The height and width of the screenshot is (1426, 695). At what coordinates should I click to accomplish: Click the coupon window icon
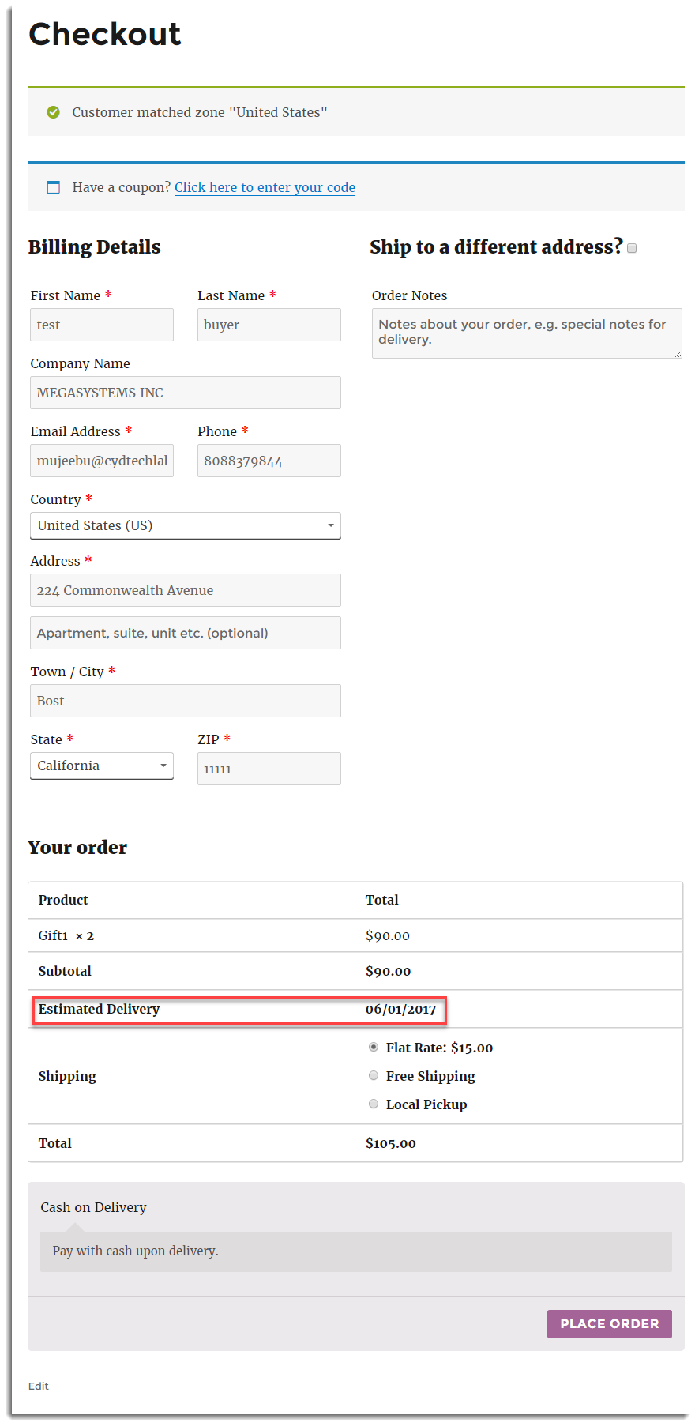(x=54, y=187)
